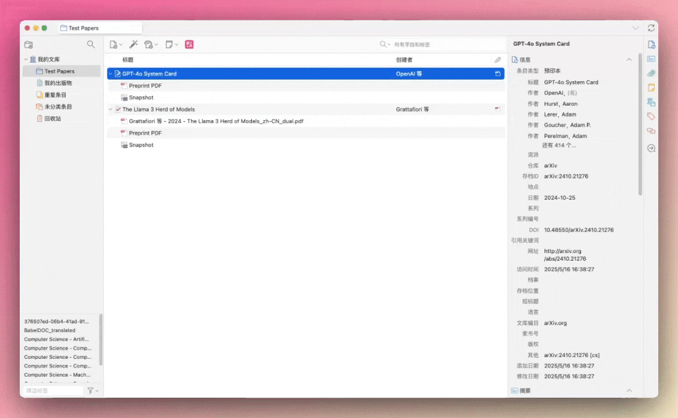Jump to Abstract section via side nav
The image size is (678, 418).
coord(651,59)
